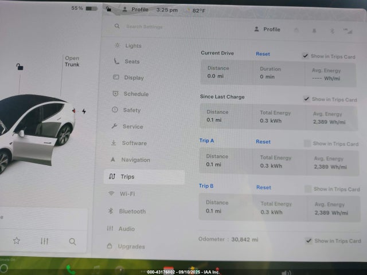Viewport: 367px width, 275px height.
Task: Tap the unlock padlock beside the car
Action: tap(19, 67)
